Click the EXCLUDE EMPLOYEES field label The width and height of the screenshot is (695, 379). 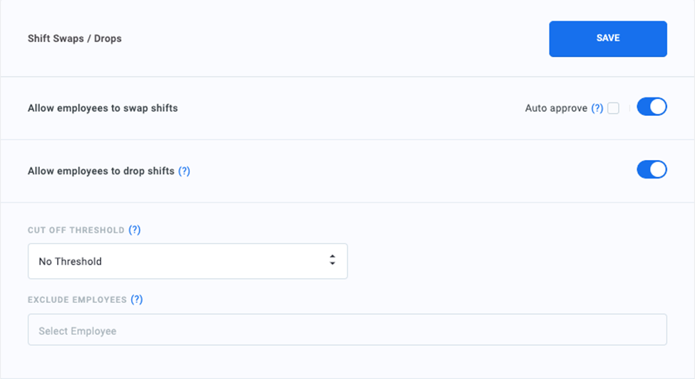click(77, 300)
